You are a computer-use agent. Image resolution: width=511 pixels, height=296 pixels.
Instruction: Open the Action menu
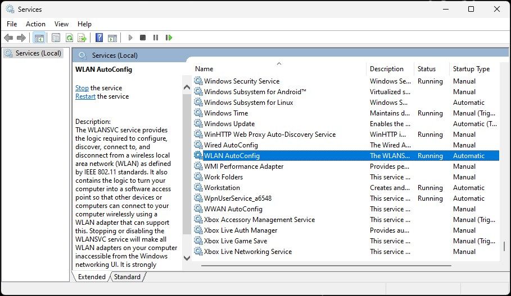tap(35, 24)
